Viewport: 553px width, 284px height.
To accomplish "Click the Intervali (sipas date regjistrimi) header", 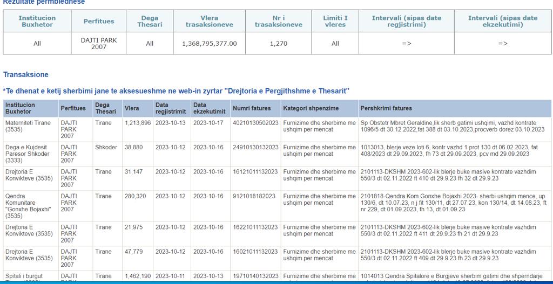I will tap(406, 21).
